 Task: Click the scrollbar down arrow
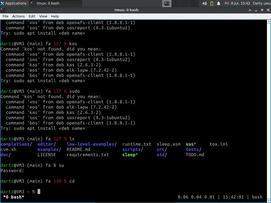(x=269, y=201)
